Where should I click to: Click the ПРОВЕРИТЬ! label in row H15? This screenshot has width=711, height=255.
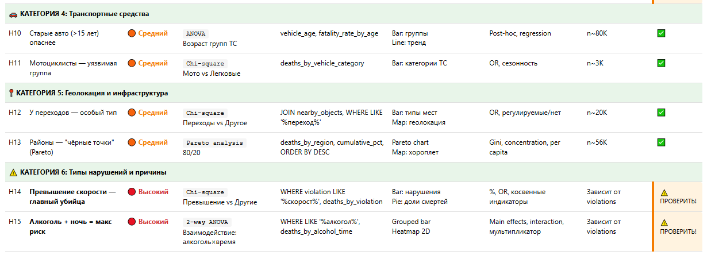(678, 231)
